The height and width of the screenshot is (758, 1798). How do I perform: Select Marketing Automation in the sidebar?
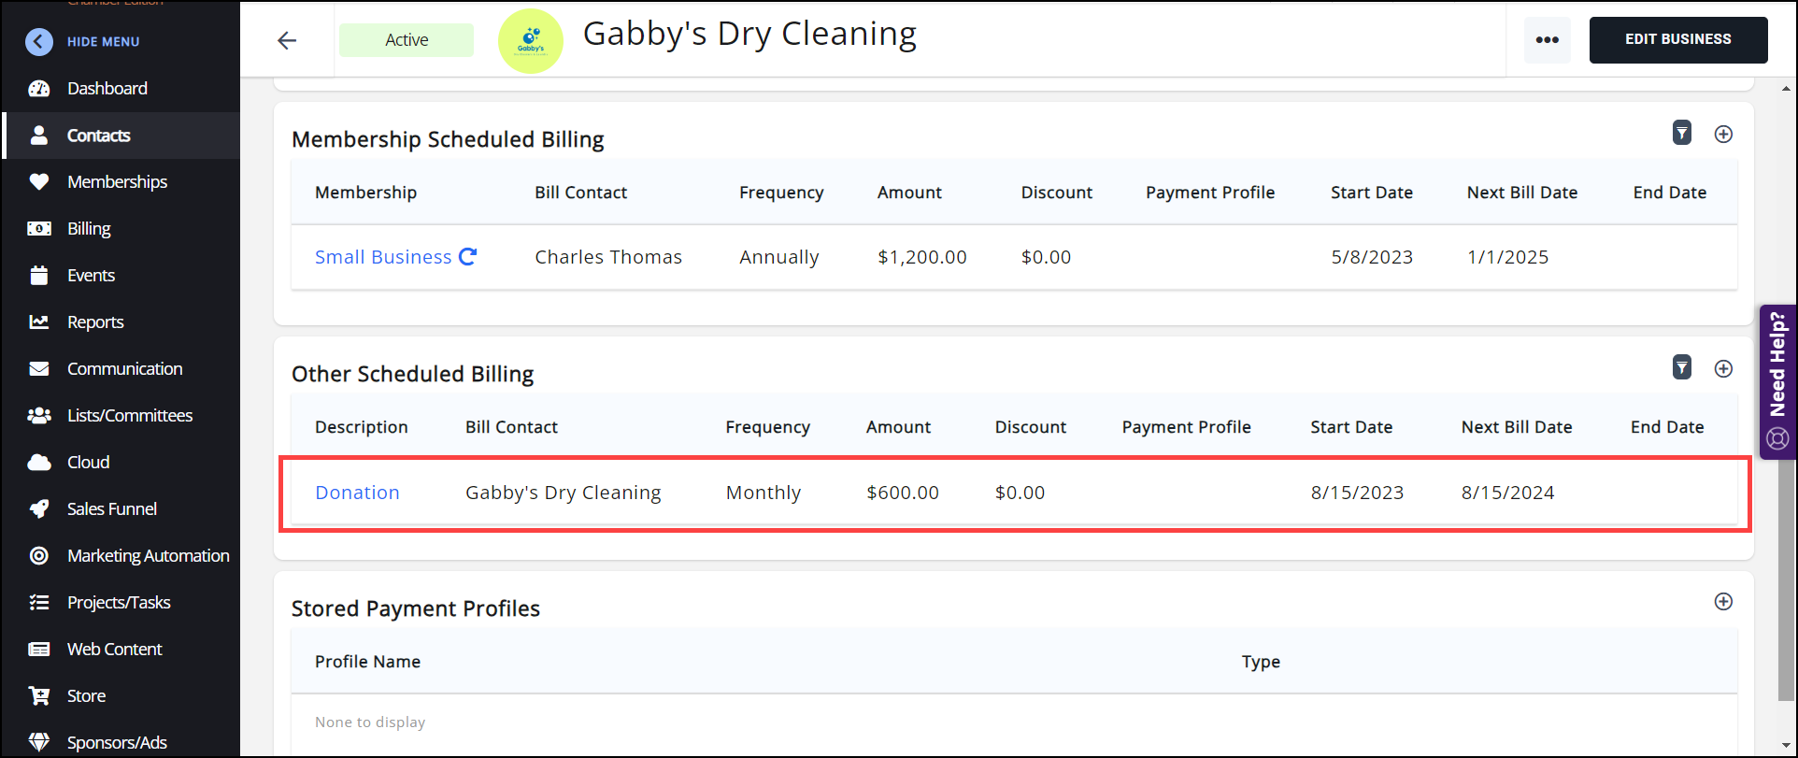point(148,556)
